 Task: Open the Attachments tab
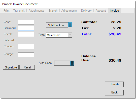click(36, 11)
